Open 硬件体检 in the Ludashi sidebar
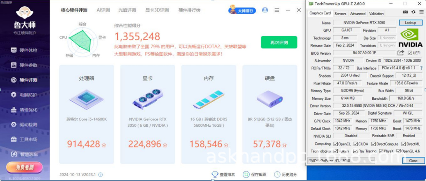This screenshot has width=426, height=181. 25,50
